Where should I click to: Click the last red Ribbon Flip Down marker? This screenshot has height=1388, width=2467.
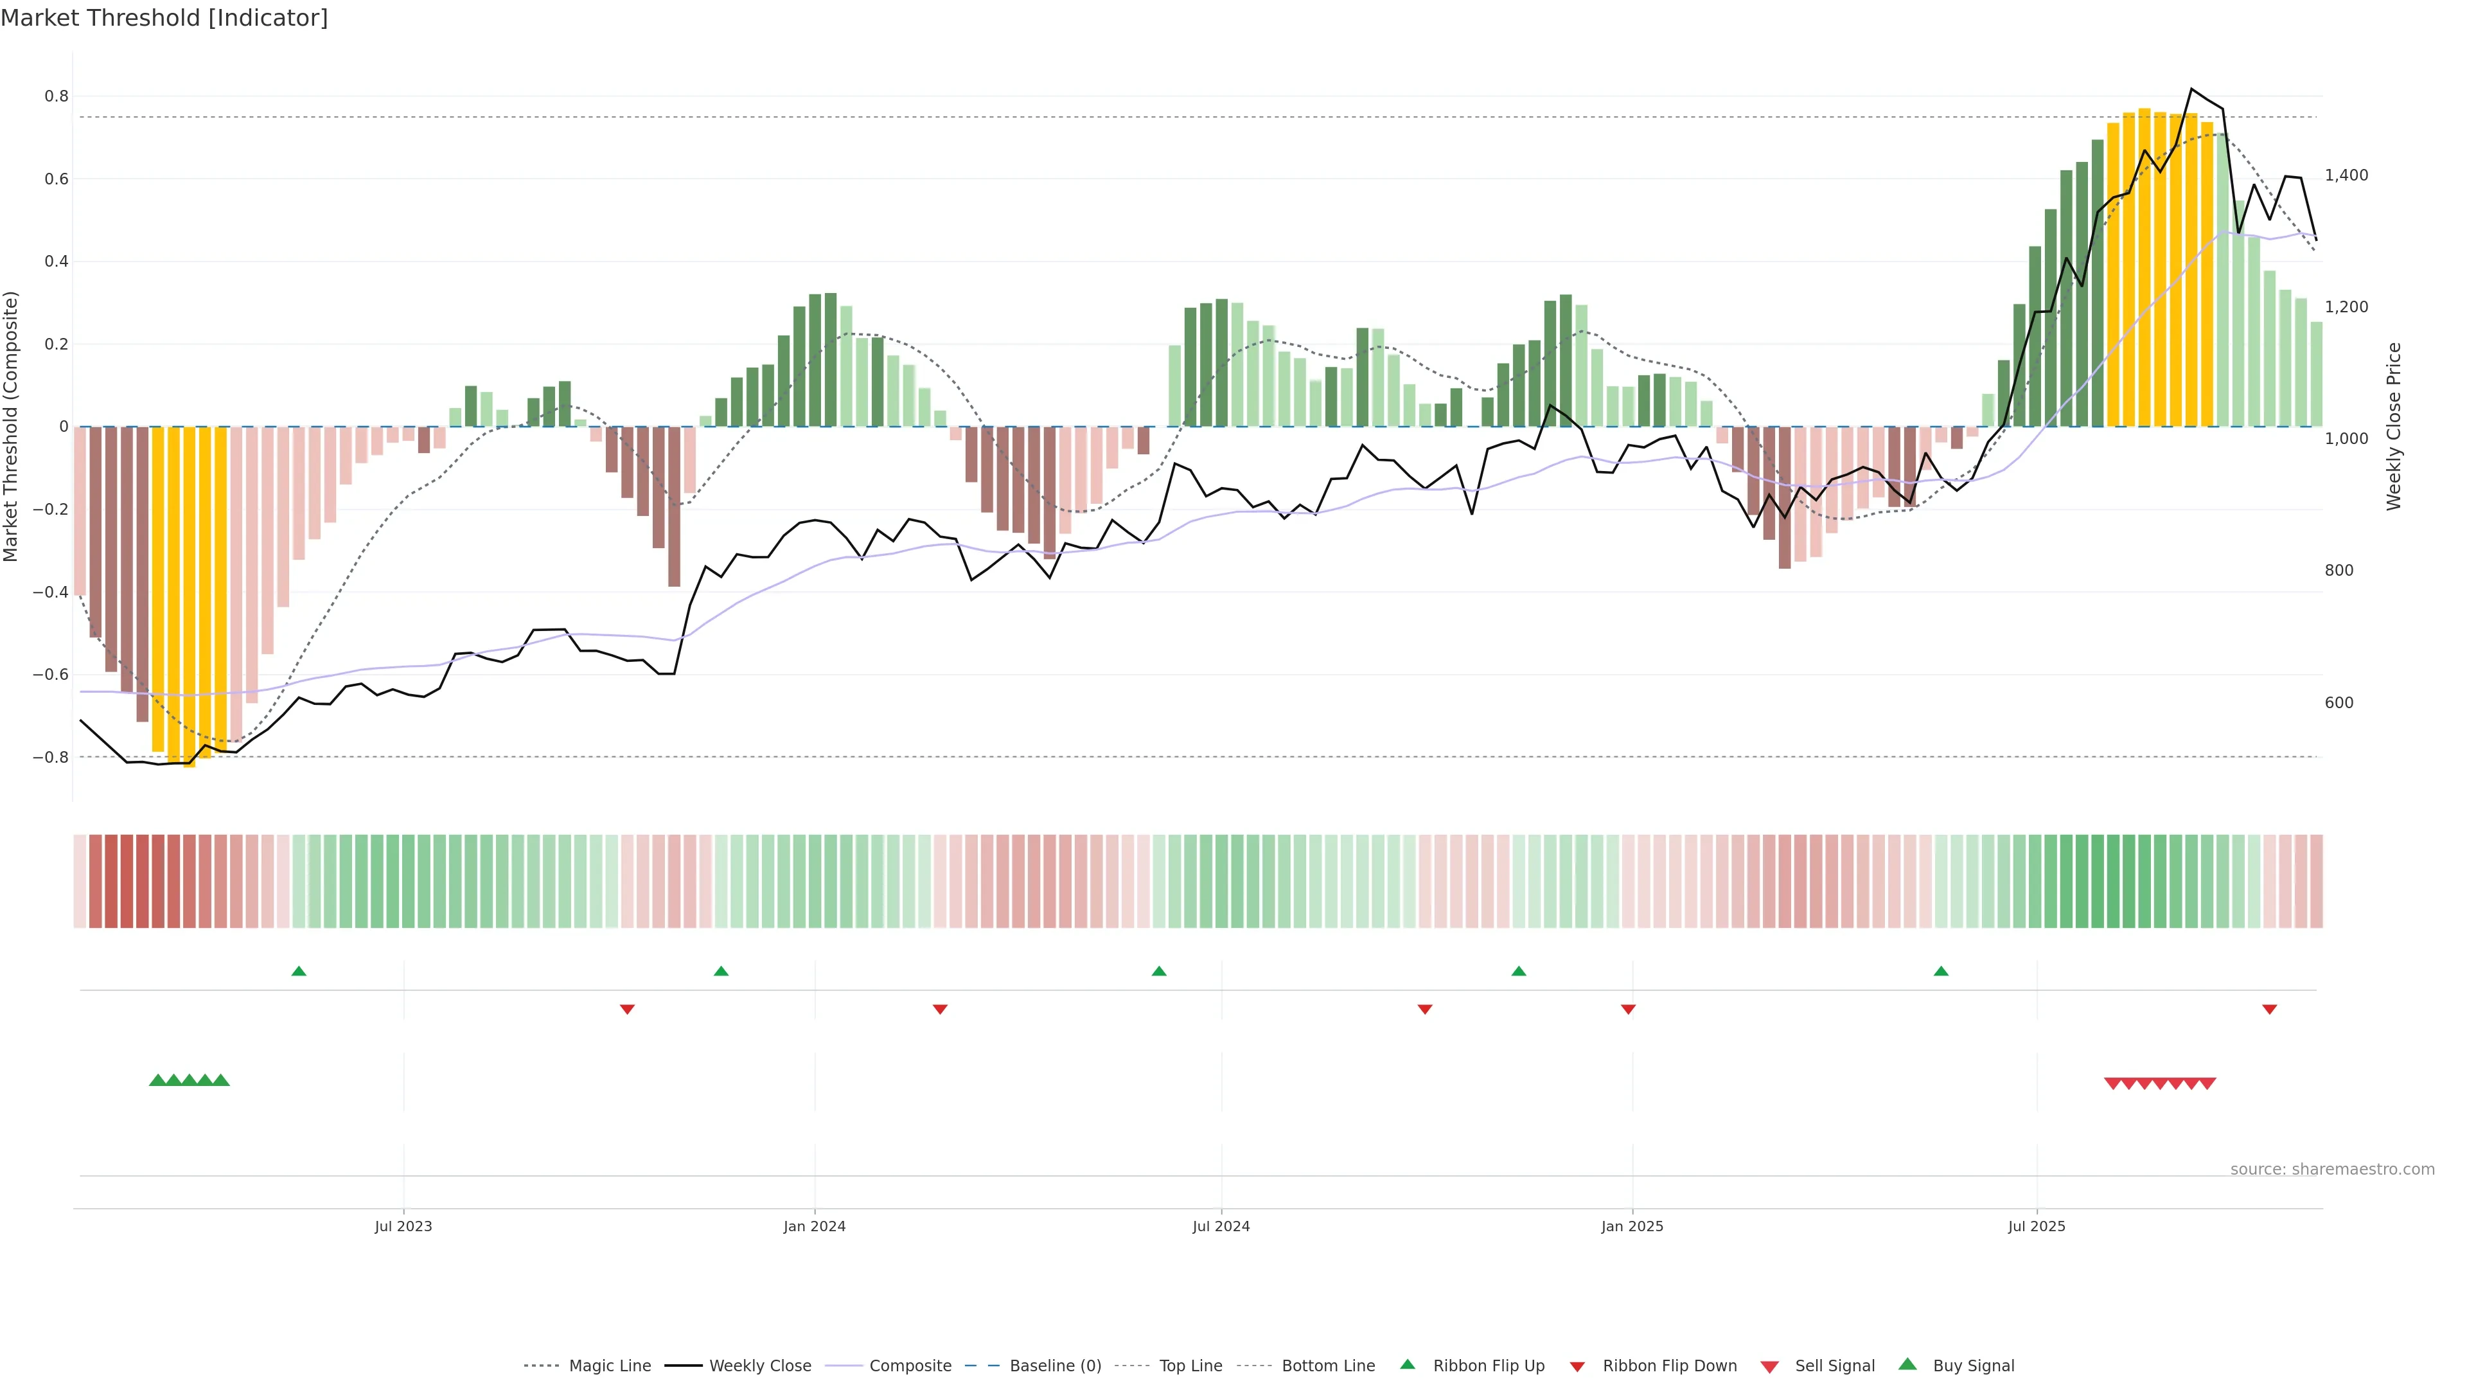click(2268, 1010)
